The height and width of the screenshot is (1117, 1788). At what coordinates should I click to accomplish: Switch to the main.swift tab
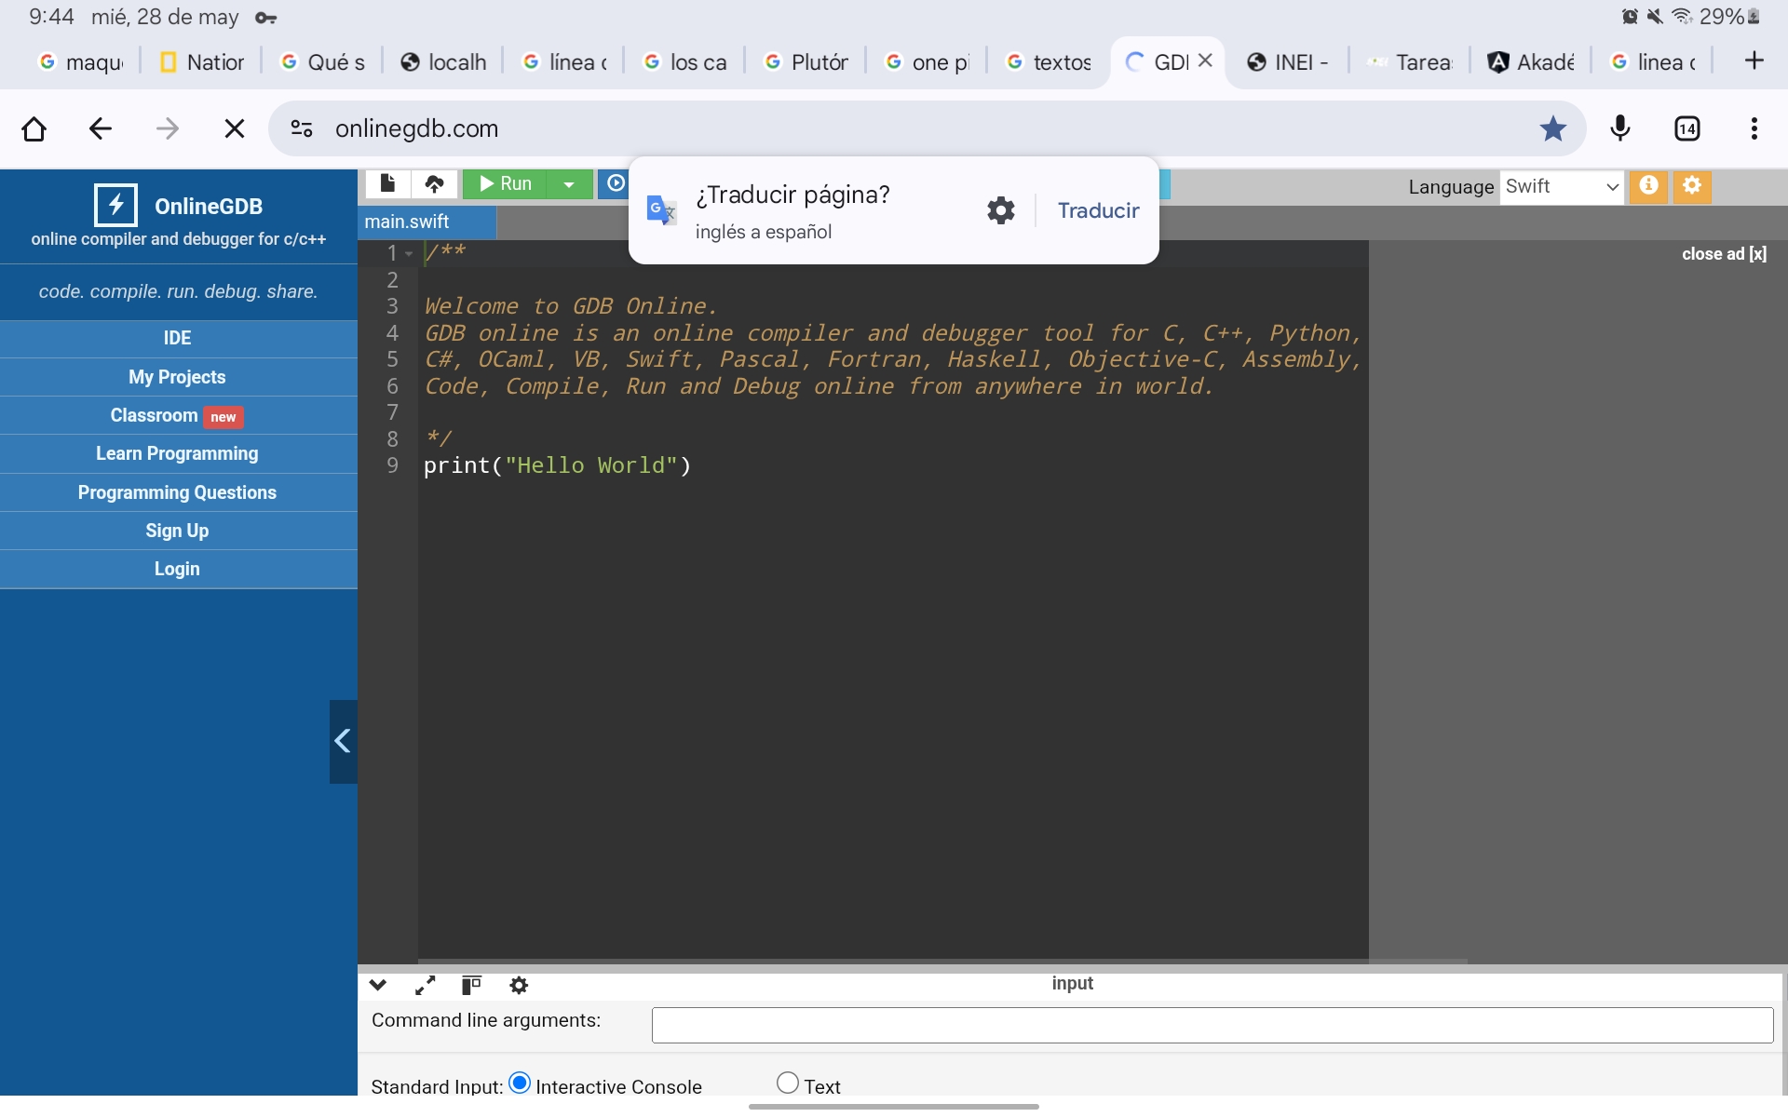(407, 222)
